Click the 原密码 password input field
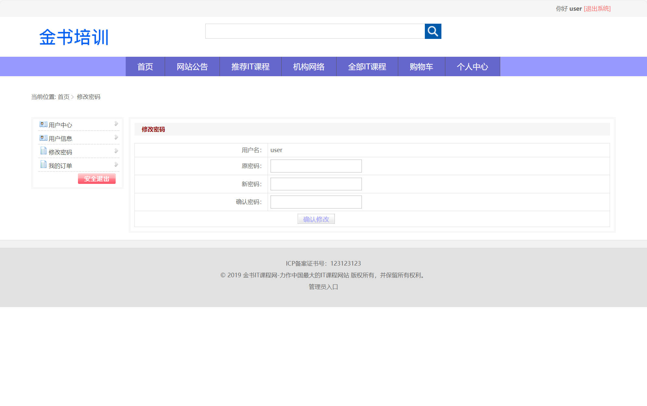The height and width of the screenshot is (406, 647). tap(316, 166)
